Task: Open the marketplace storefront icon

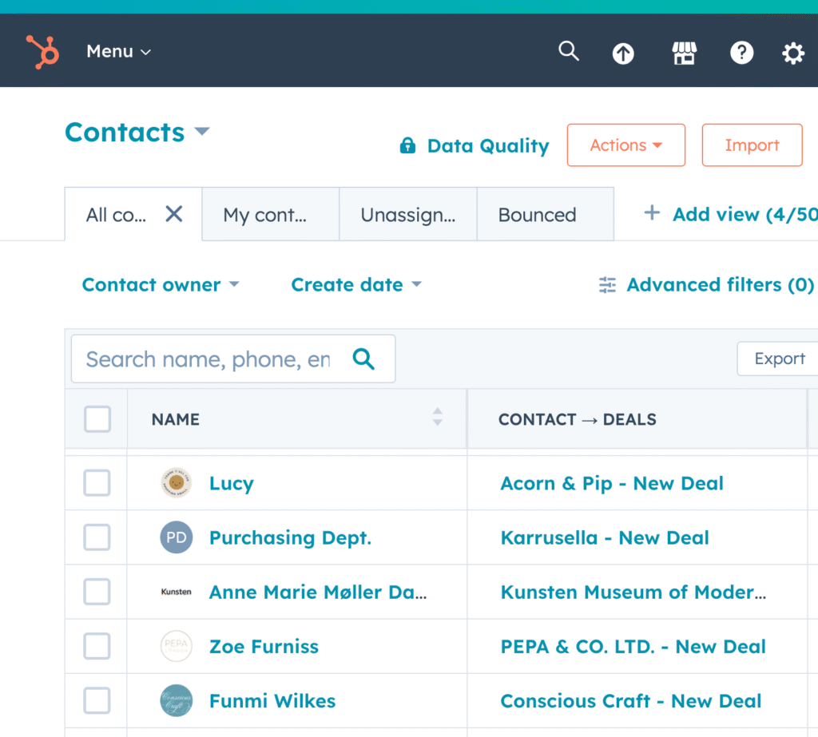Action: [685, 53]
